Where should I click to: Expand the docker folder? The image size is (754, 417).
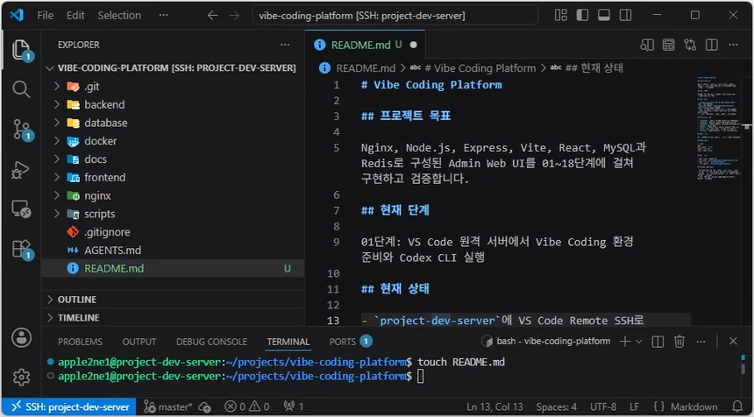(x=173, y=141)
